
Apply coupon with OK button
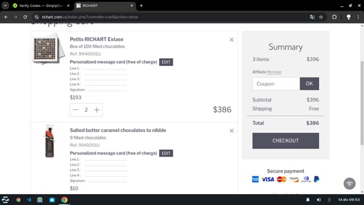(x=309, y=84)
